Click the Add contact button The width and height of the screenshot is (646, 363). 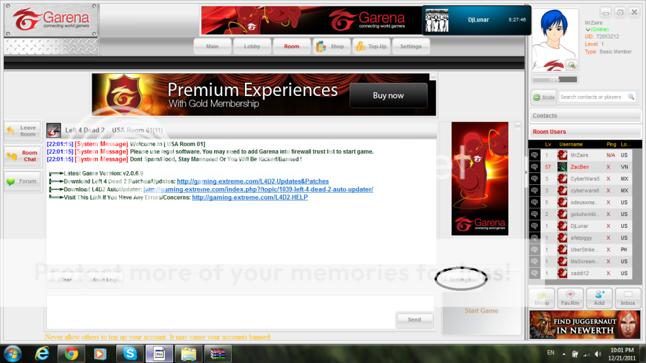(x=599, y=299)
